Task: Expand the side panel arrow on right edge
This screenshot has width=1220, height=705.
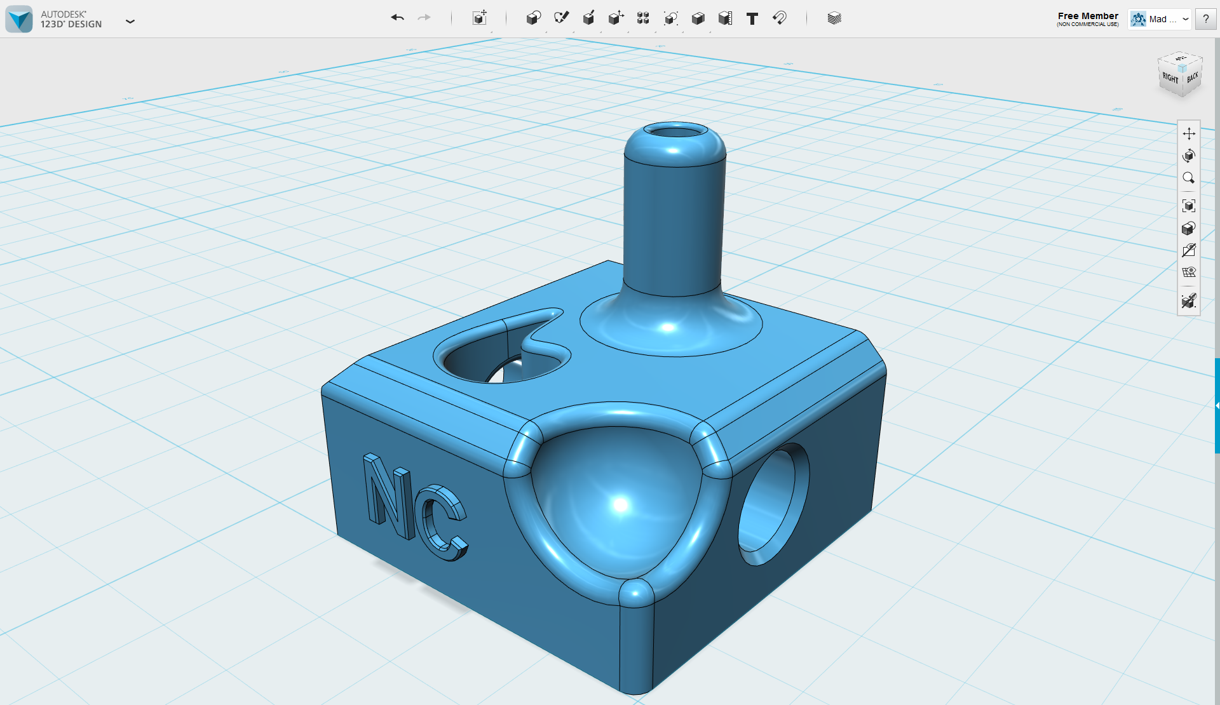Action: (1217, 405)
